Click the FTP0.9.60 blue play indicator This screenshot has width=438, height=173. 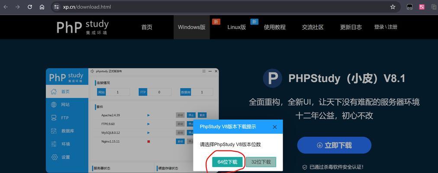point(148,124)
